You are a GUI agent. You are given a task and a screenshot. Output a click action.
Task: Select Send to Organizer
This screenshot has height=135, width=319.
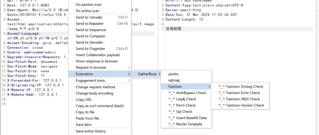(100, 49)
